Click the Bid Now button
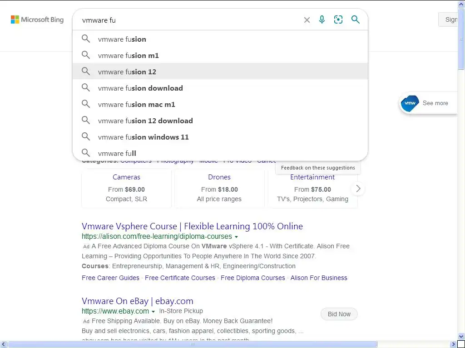 click(x=339, y=314)
